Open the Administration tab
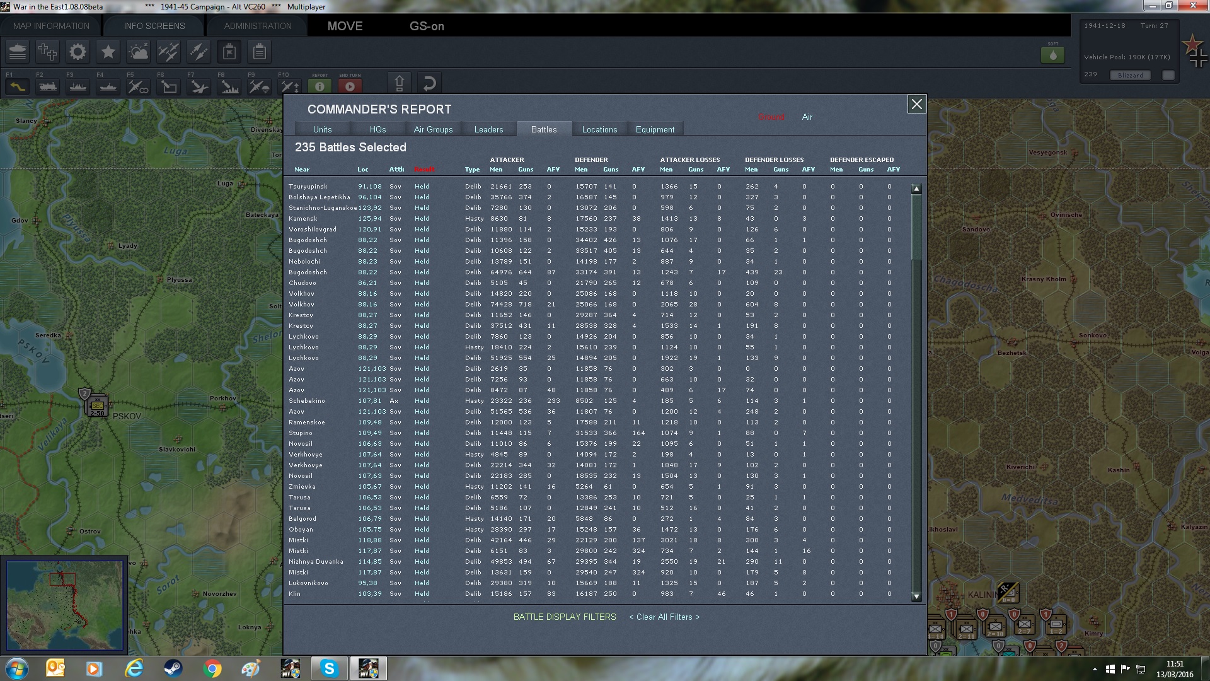Screen dimensions: 1210x681 258,26
